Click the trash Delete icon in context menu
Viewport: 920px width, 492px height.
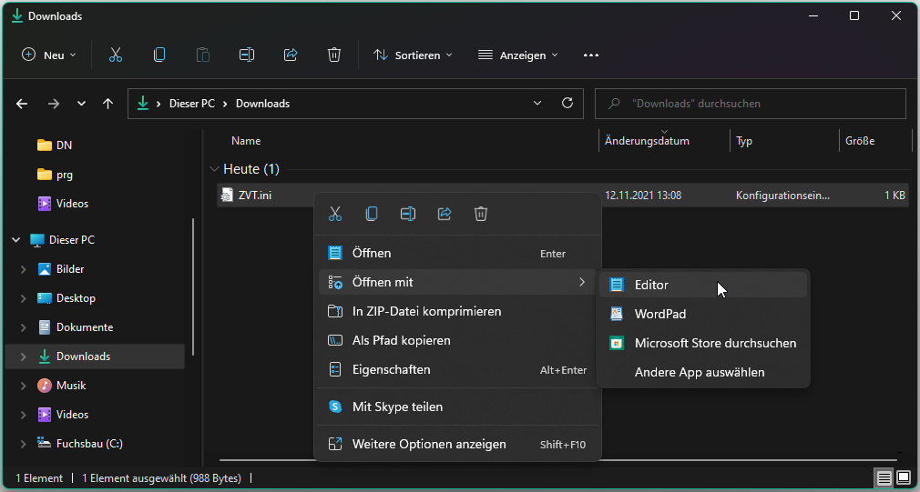(481, 214)
